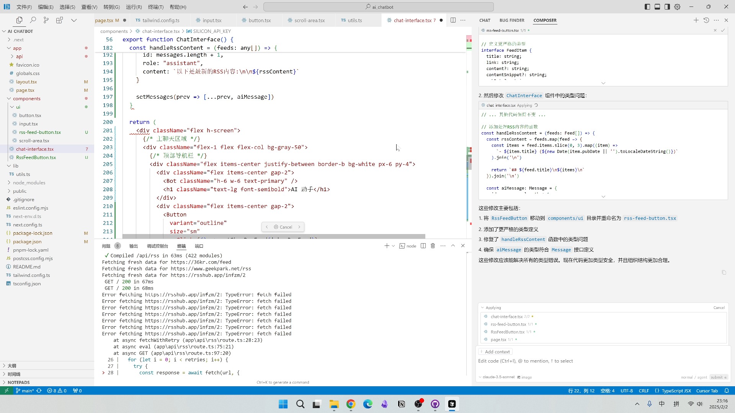This screenshot has width=735, height=413.
Task: Switch to the BUG FINDER tab
Action: pos(512,20)
